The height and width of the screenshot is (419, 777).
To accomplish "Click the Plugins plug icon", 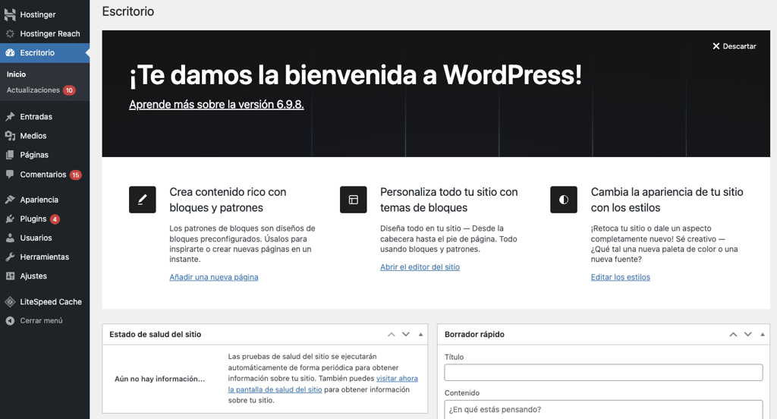I will pos(10,219).
